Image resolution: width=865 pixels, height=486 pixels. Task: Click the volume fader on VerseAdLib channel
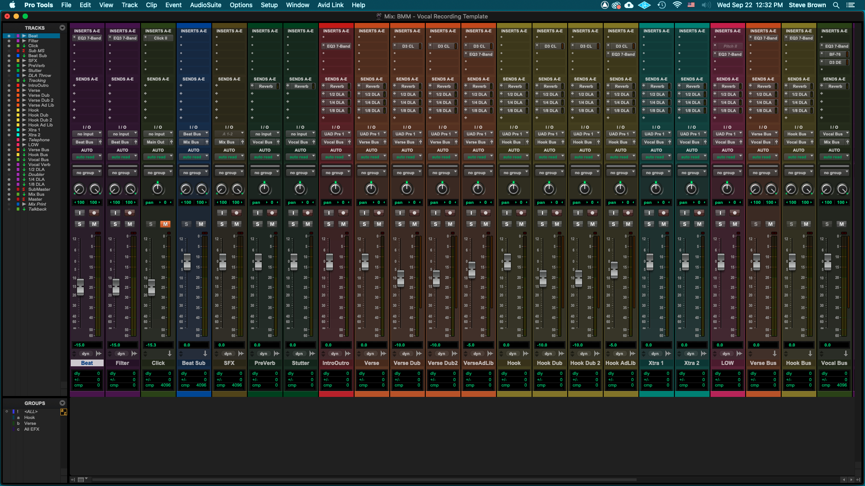click(472, 270)
